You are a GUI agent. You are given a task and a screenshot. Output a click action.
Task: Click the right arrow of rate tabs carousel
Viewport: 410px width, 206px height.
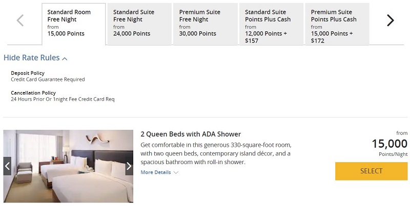pyautogui.click(x=390, y=20)
